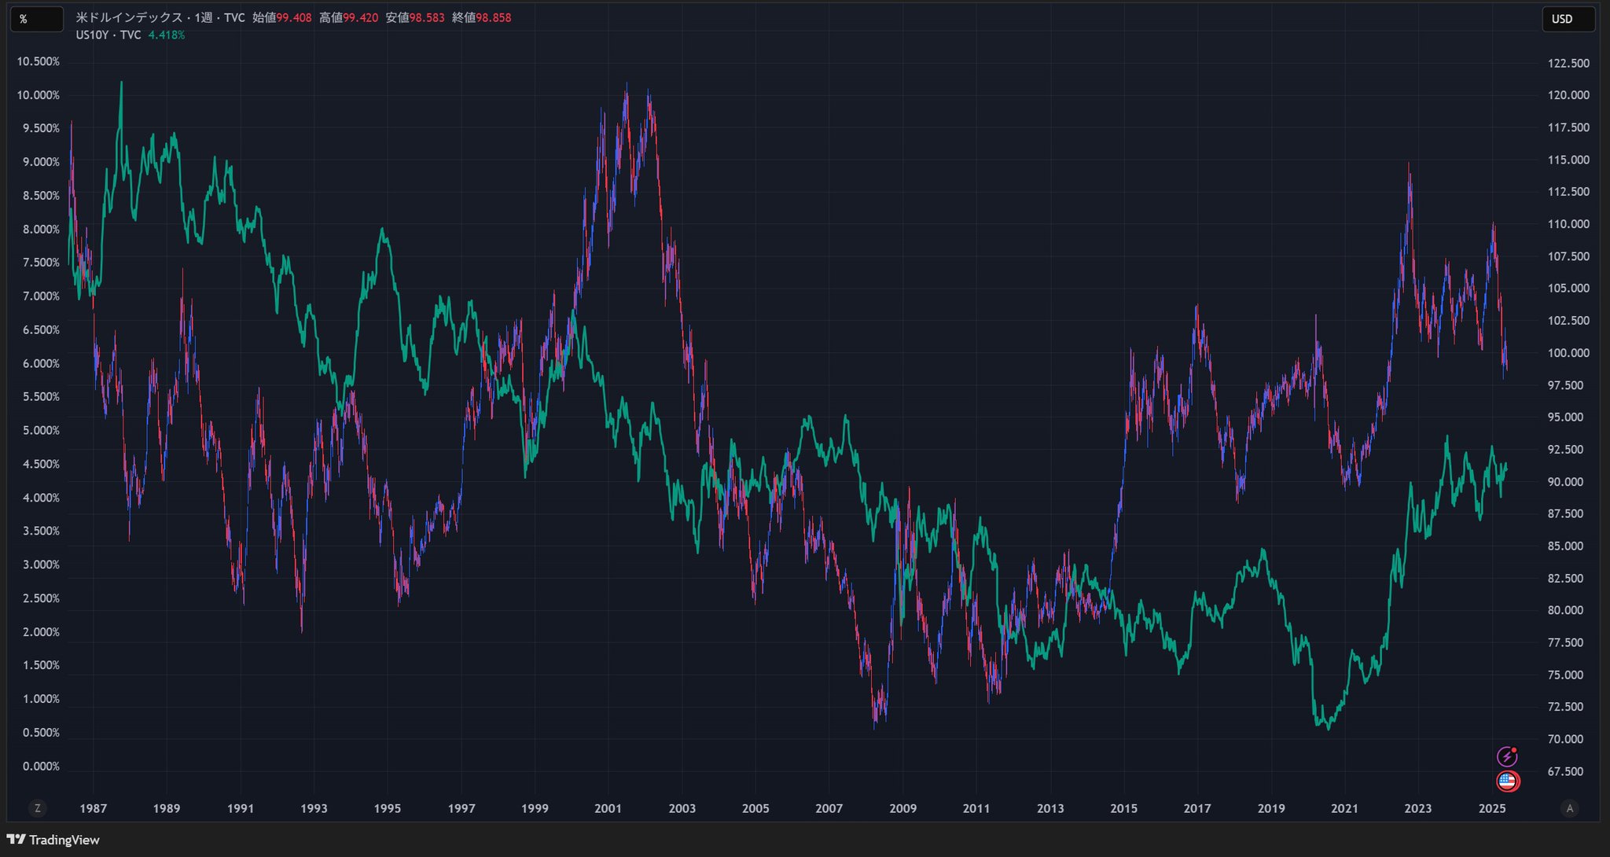Click the 1987 label on time axis

tap(93, 808)
